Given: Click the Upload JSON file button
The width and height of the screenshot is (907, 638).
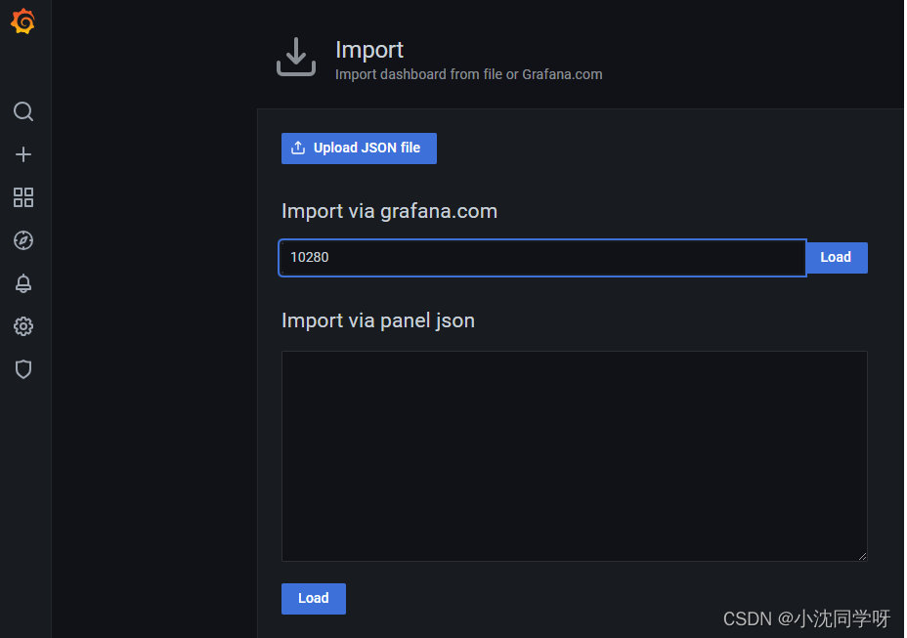Looking at the screenshot, I should pyautogui.click(x=359, y=149).
